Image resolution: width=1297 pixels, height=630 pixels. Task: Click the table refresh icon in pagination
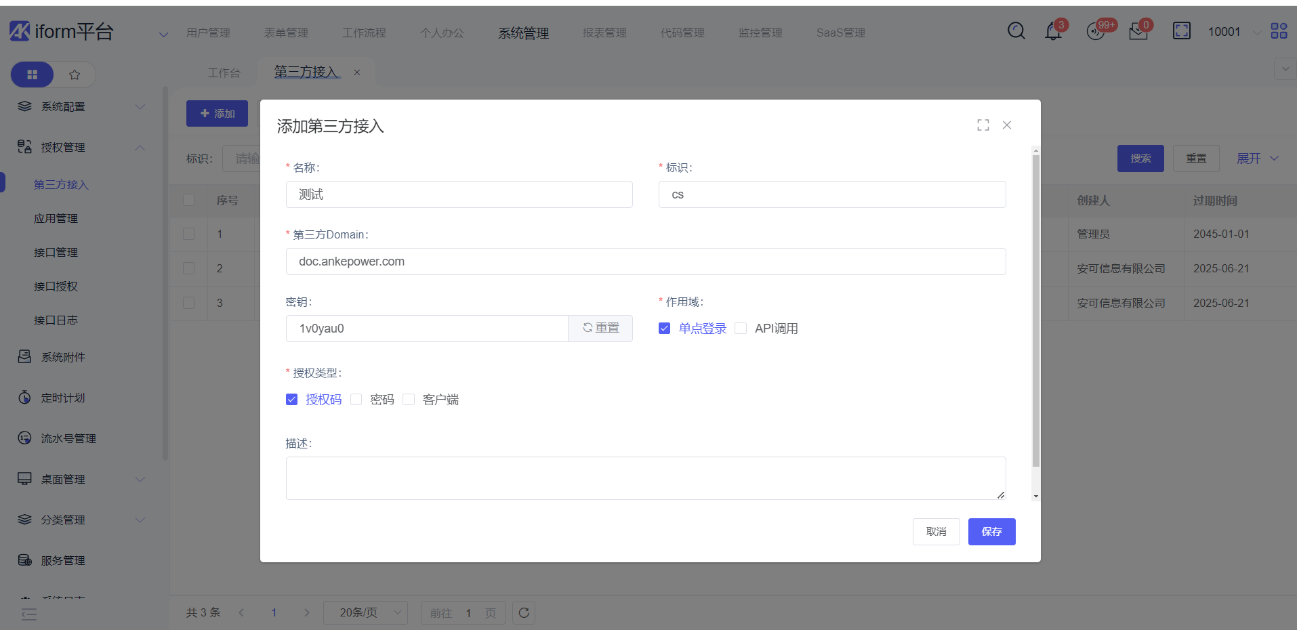click(524, 613)
